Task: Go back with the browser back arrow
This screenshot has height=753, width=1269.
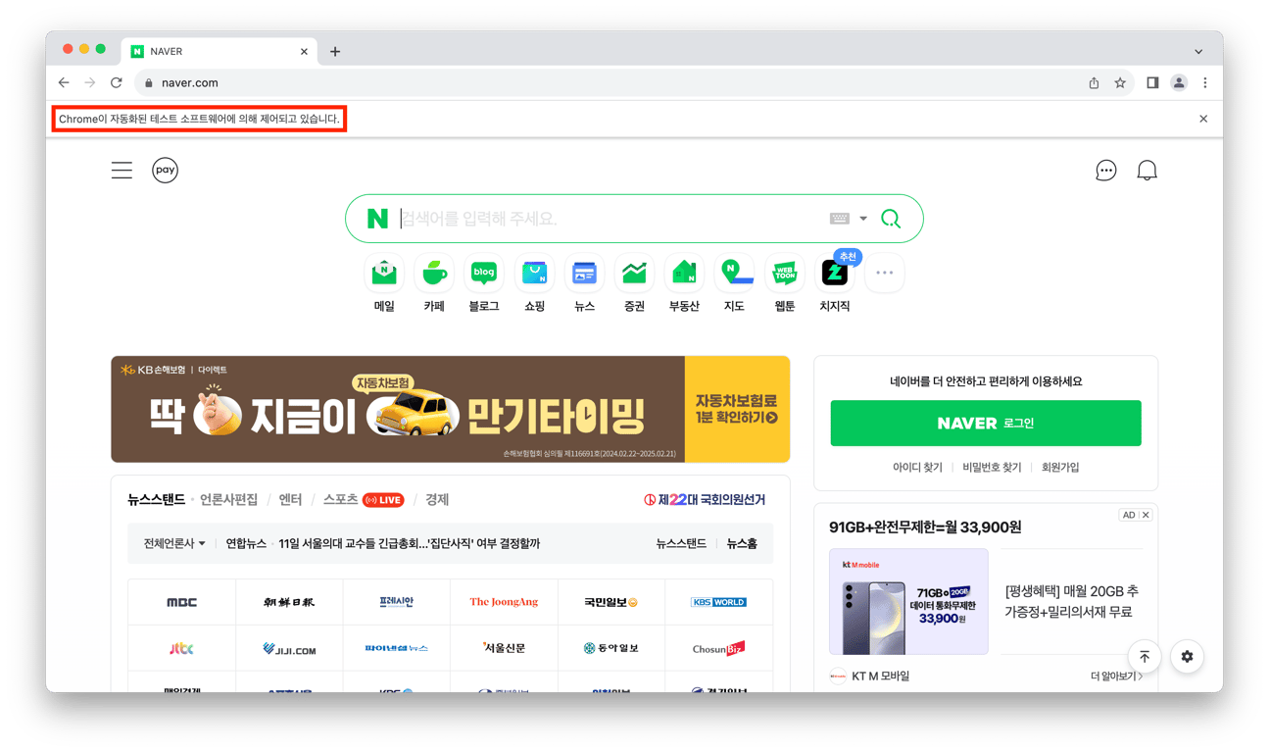Action: 64,83
